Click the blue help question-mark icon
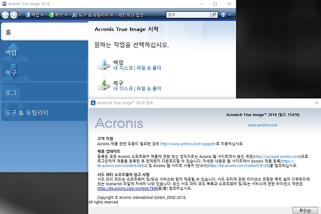This screenshot has width=321, height=214. [x=223, y=15]
